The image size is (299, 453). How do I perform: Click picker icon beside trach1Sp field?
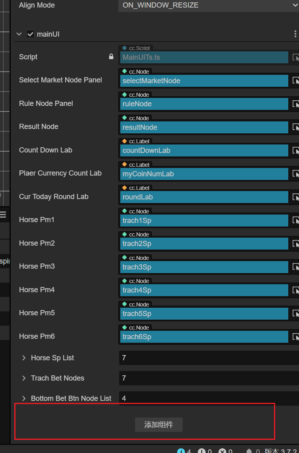296,220
